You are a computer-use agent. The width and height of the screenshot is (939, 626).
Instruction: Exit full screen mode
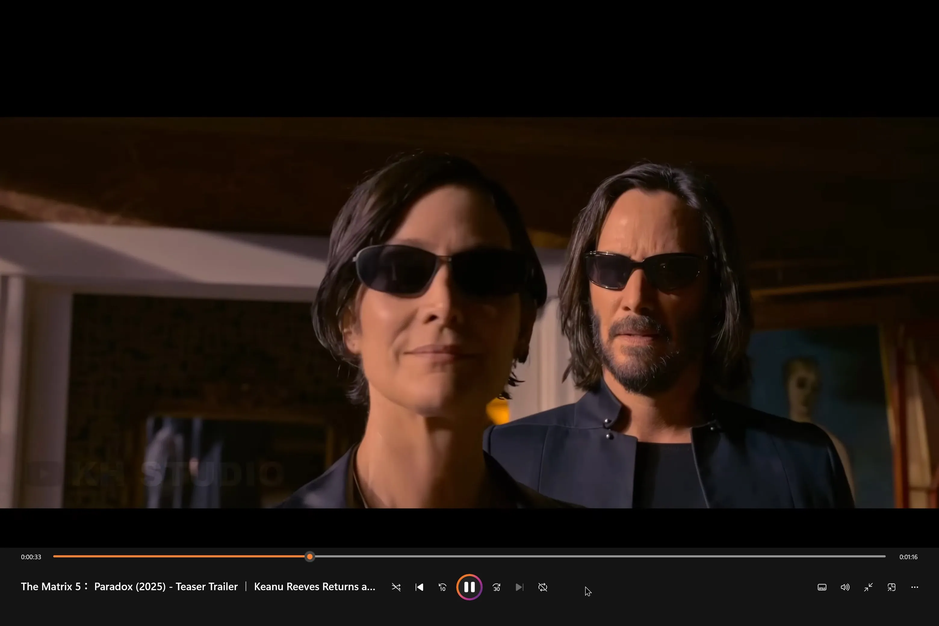868,587
